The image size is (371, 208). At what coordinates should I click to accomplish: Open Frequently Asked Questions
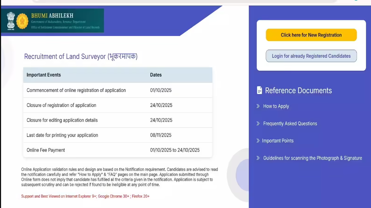click(x=290, y=123)
